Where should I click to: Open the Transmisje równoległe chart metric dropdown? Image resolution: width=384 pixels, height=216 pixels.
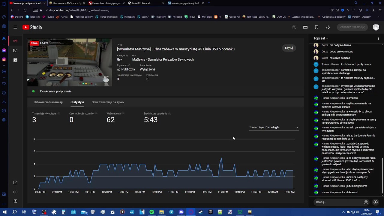tap(274, 127)
